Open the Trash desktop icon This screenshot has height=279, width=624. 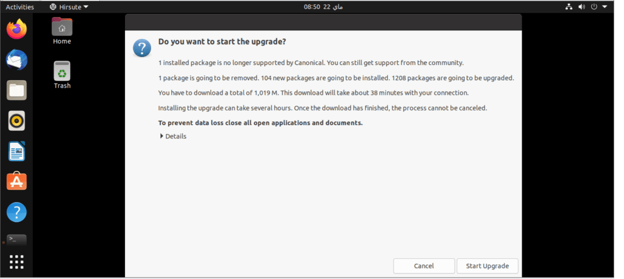coord(62,75)
